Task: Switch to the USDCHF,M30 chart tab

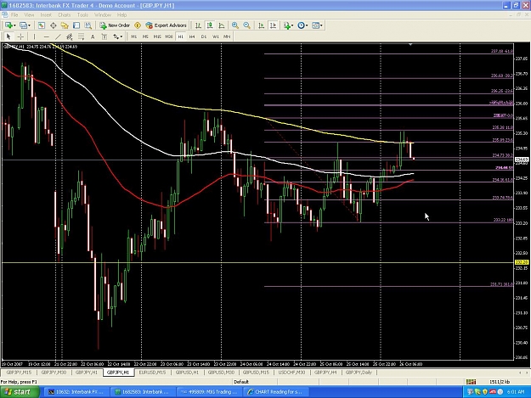Action: coord(291,373)
